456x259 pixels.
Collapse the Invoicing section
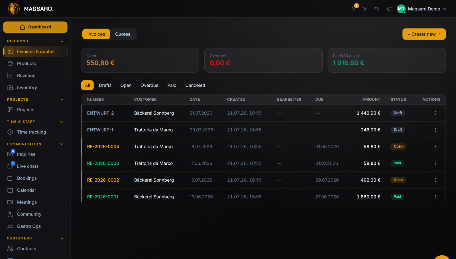[x=62, y=41]
